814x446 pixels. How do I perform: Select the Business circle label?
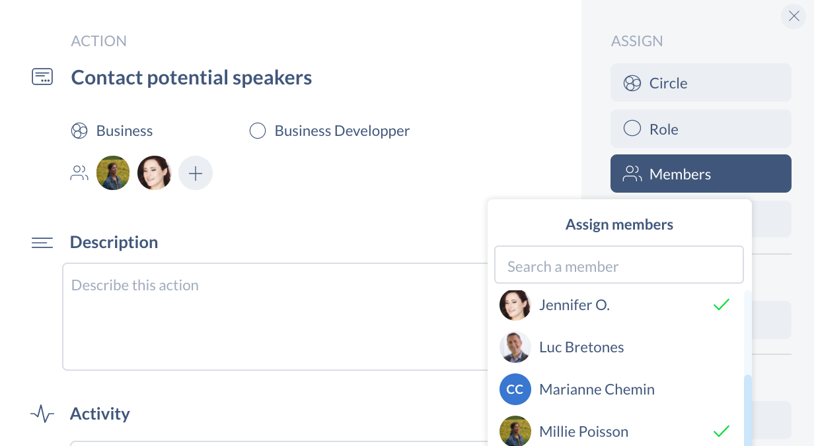pyautogui.click(x=124, y=131)
